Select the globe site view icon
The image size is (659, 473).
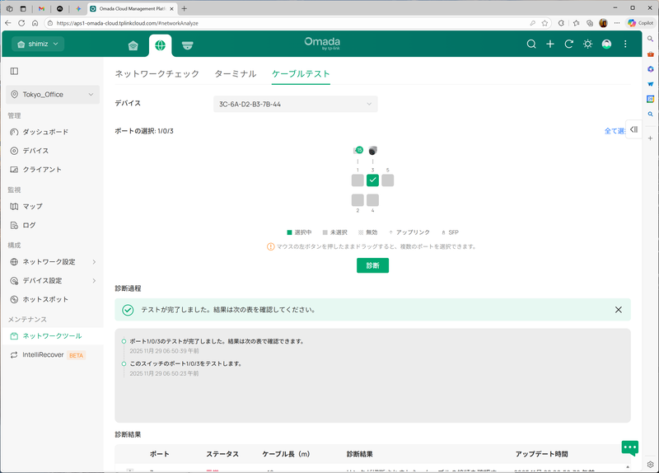(x=160, y=45)
